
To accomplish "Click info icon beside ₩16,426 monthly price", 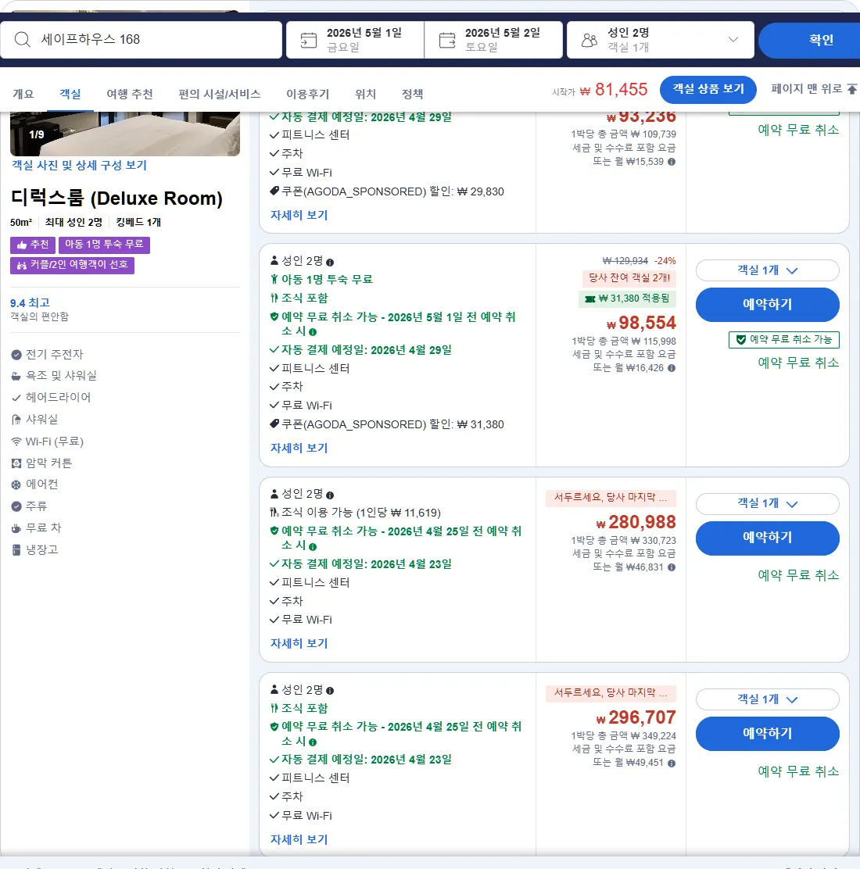I will click(672, 368).
